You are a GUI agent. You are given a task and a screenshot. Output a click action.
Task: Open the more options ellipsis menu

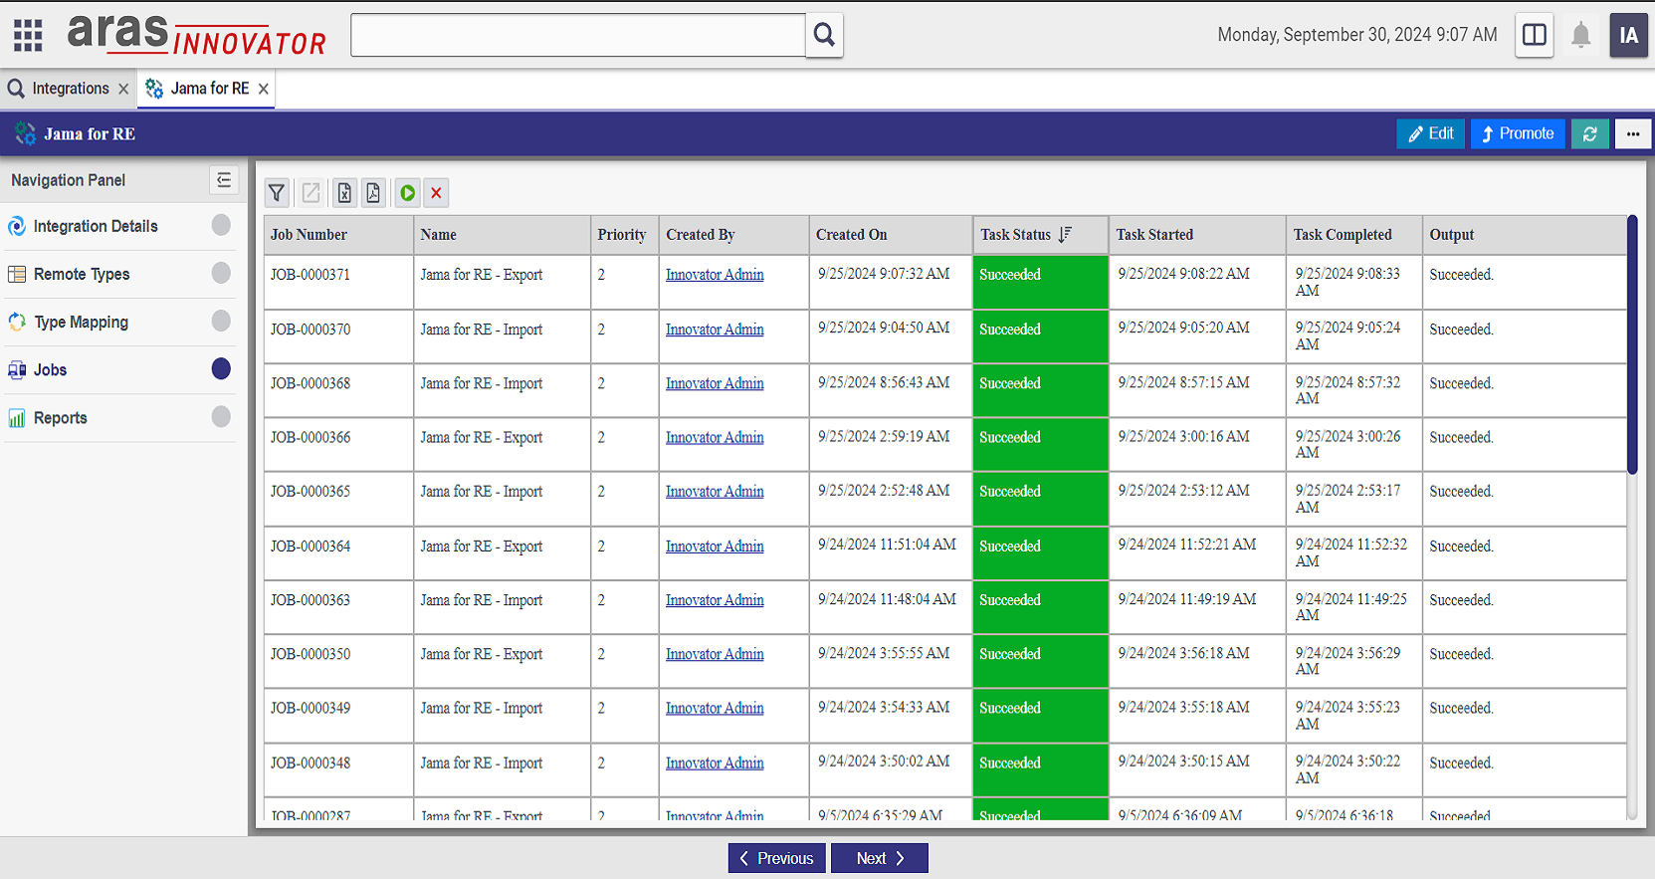[x=1633, y=133]
